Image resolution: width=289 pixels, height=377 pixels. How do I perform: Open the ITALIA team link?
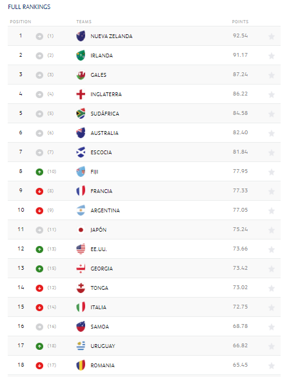click(x=98, y=307)
